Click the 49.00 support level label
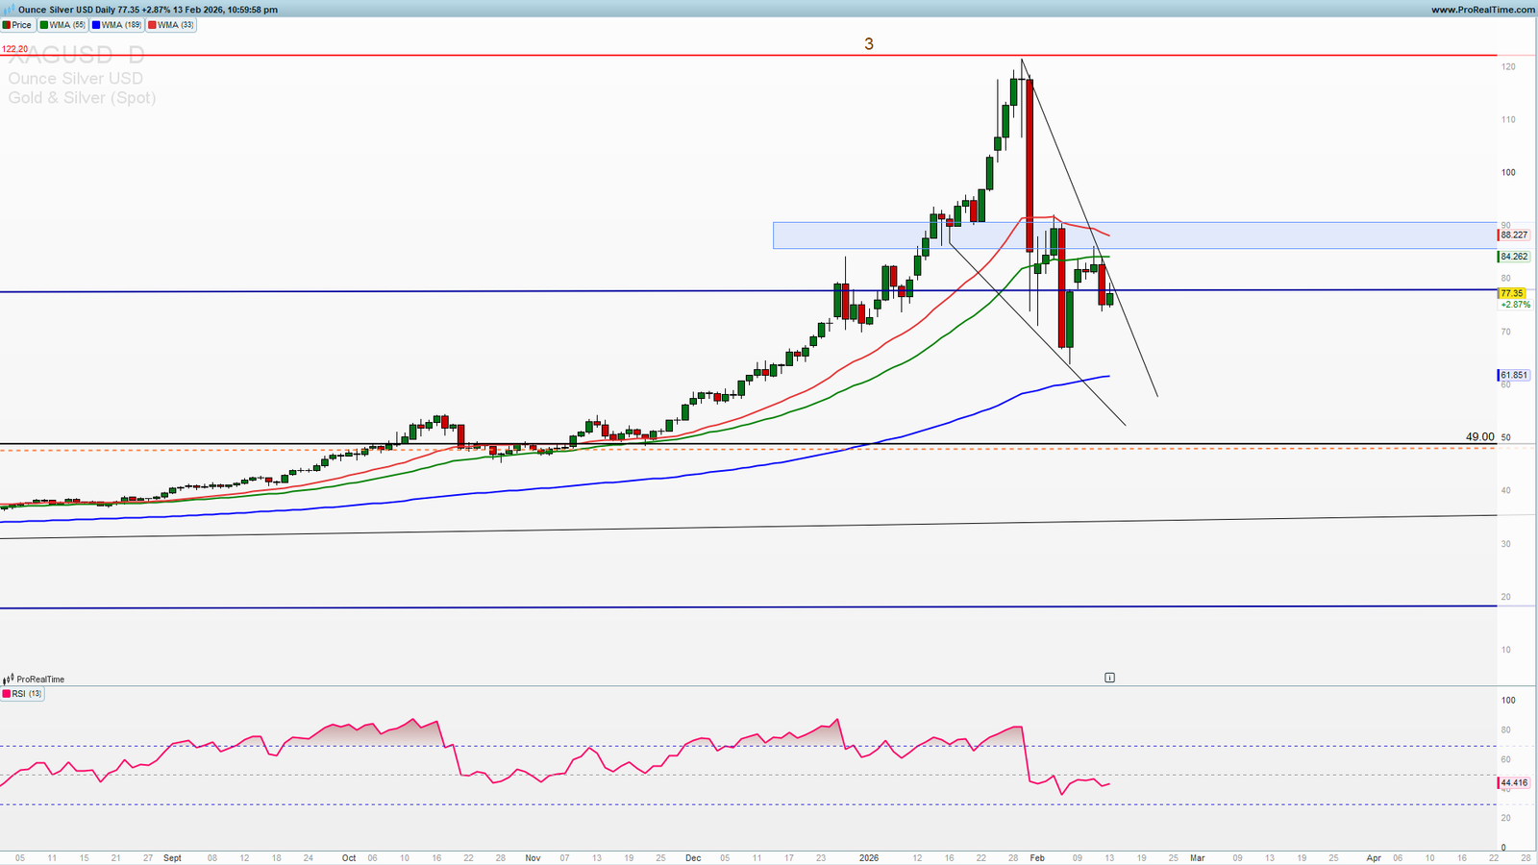The width and height of the screenshot is (1538, 865). 1479,437
